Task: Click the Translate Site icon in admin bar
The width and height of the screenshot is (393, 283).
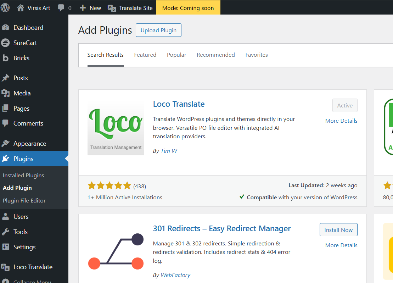Action: coord(112,8)
